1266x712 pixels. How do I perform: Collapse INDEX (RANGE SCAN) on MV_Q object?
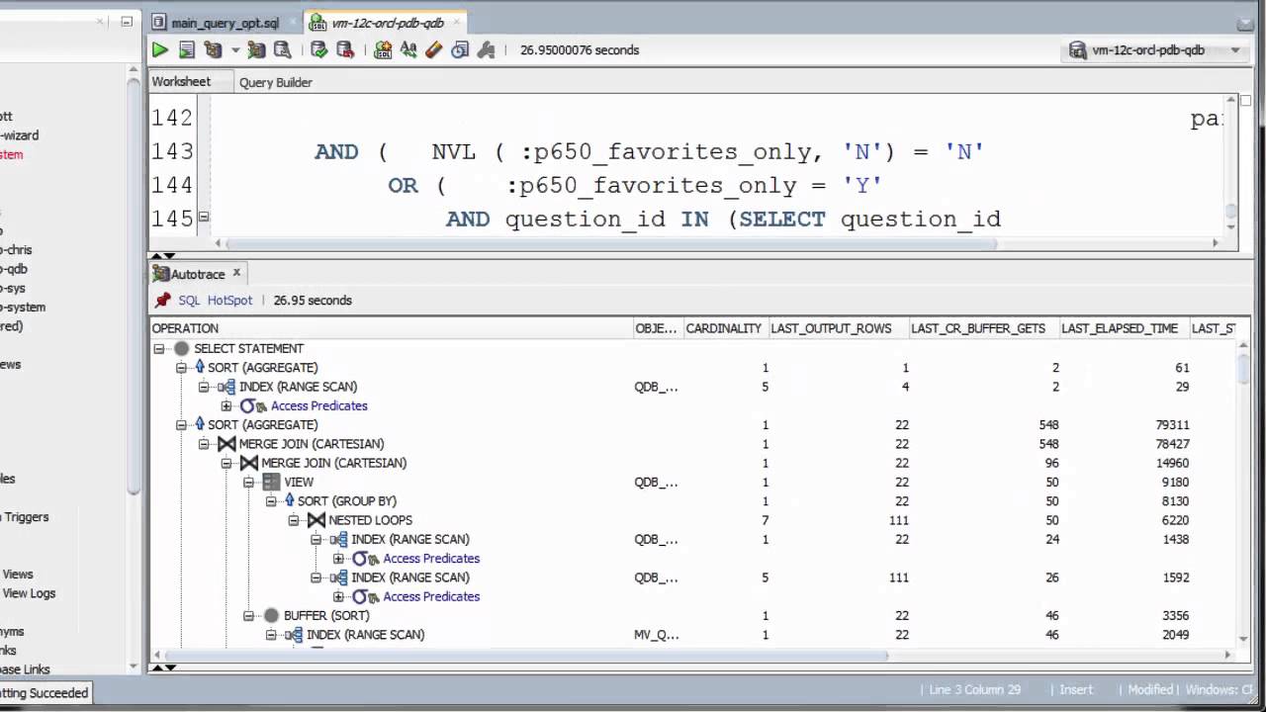(x=271, y=635)
